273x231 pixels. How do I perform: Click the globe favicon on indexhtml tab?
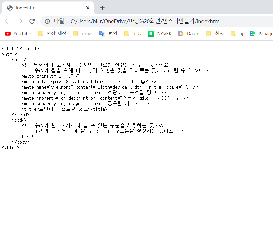pos(10,8)
